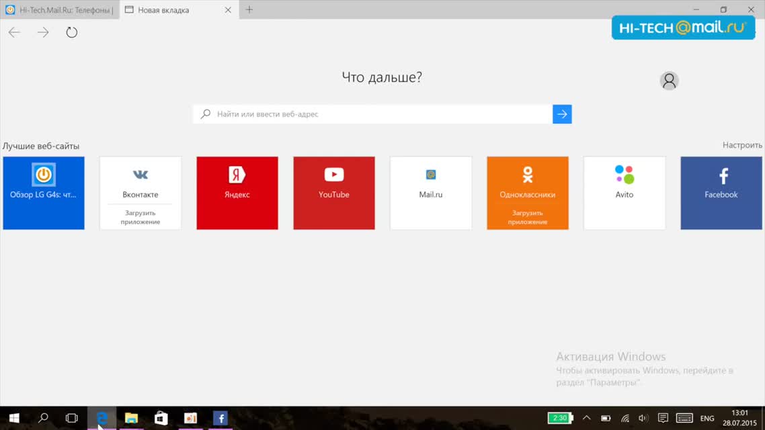The width and height of the screenshot is (765, 430).
Task: Focus the search or web address field
Action: tap(372, 114)
